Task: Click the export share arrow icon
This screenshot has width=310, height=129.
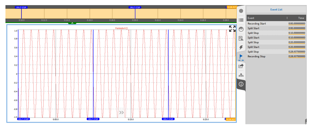Action: point(241,66)
